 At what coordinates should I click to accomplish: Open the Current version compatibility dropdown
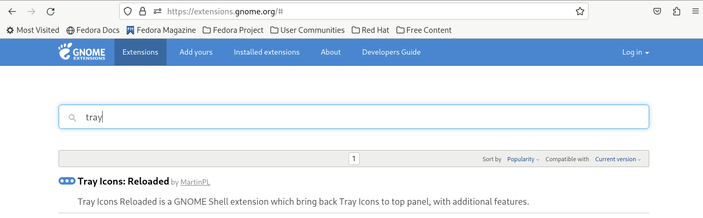click(617, 159)
